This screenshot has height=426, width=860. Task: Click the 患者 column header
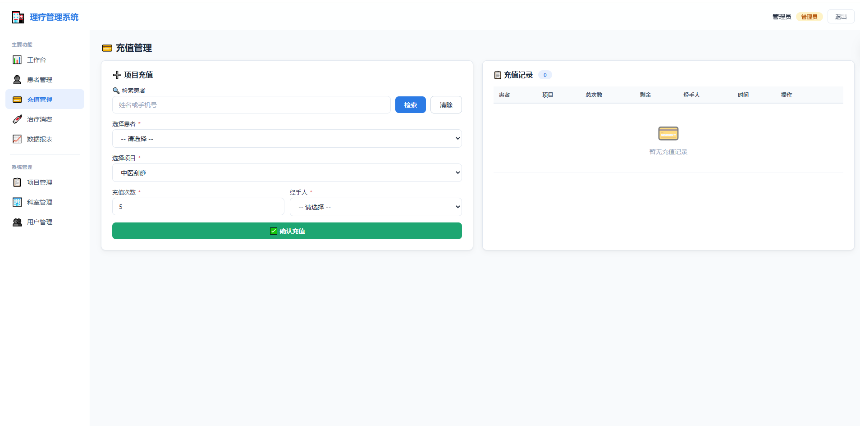[504, 95]
